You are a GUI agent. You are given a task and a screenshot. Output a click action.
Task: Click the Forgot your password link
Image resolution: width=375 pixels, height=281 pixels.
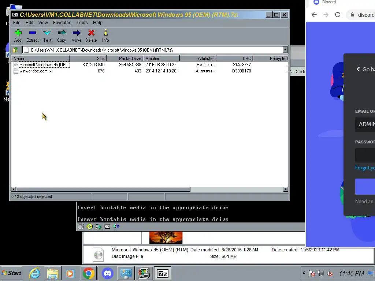click(365, 168)
